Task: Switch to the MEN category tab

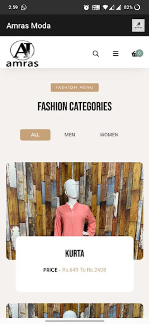Action: 70,135
